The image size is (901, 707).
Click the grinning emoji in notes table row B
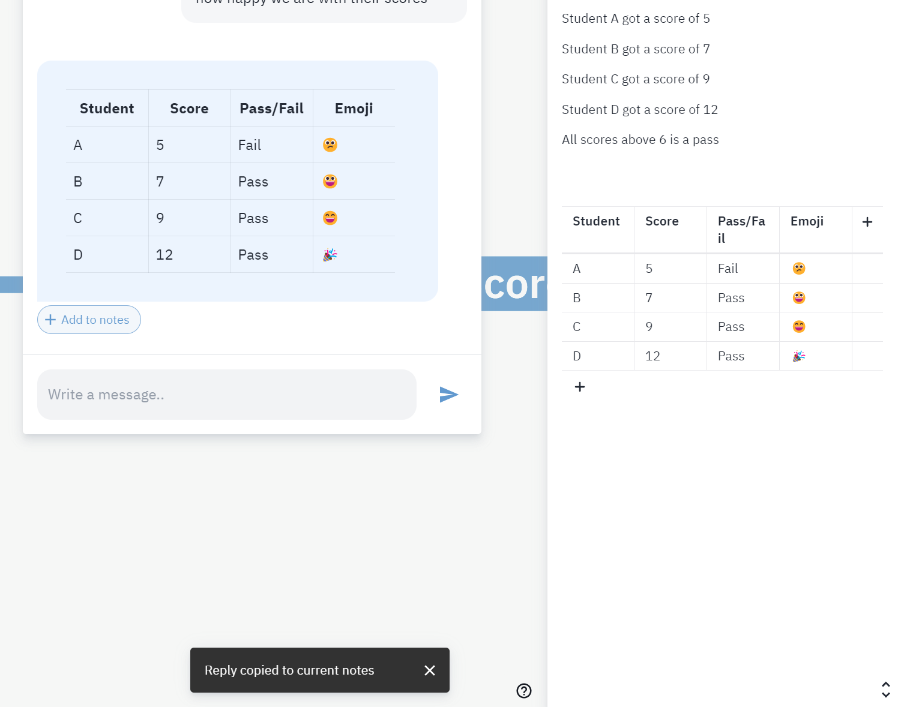[799, 298]
